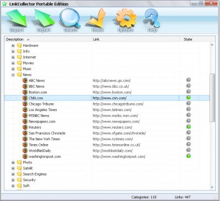Open the Options gear
Image resolution: width=220 pixels, height=201 pixels.
pos(126,20)
